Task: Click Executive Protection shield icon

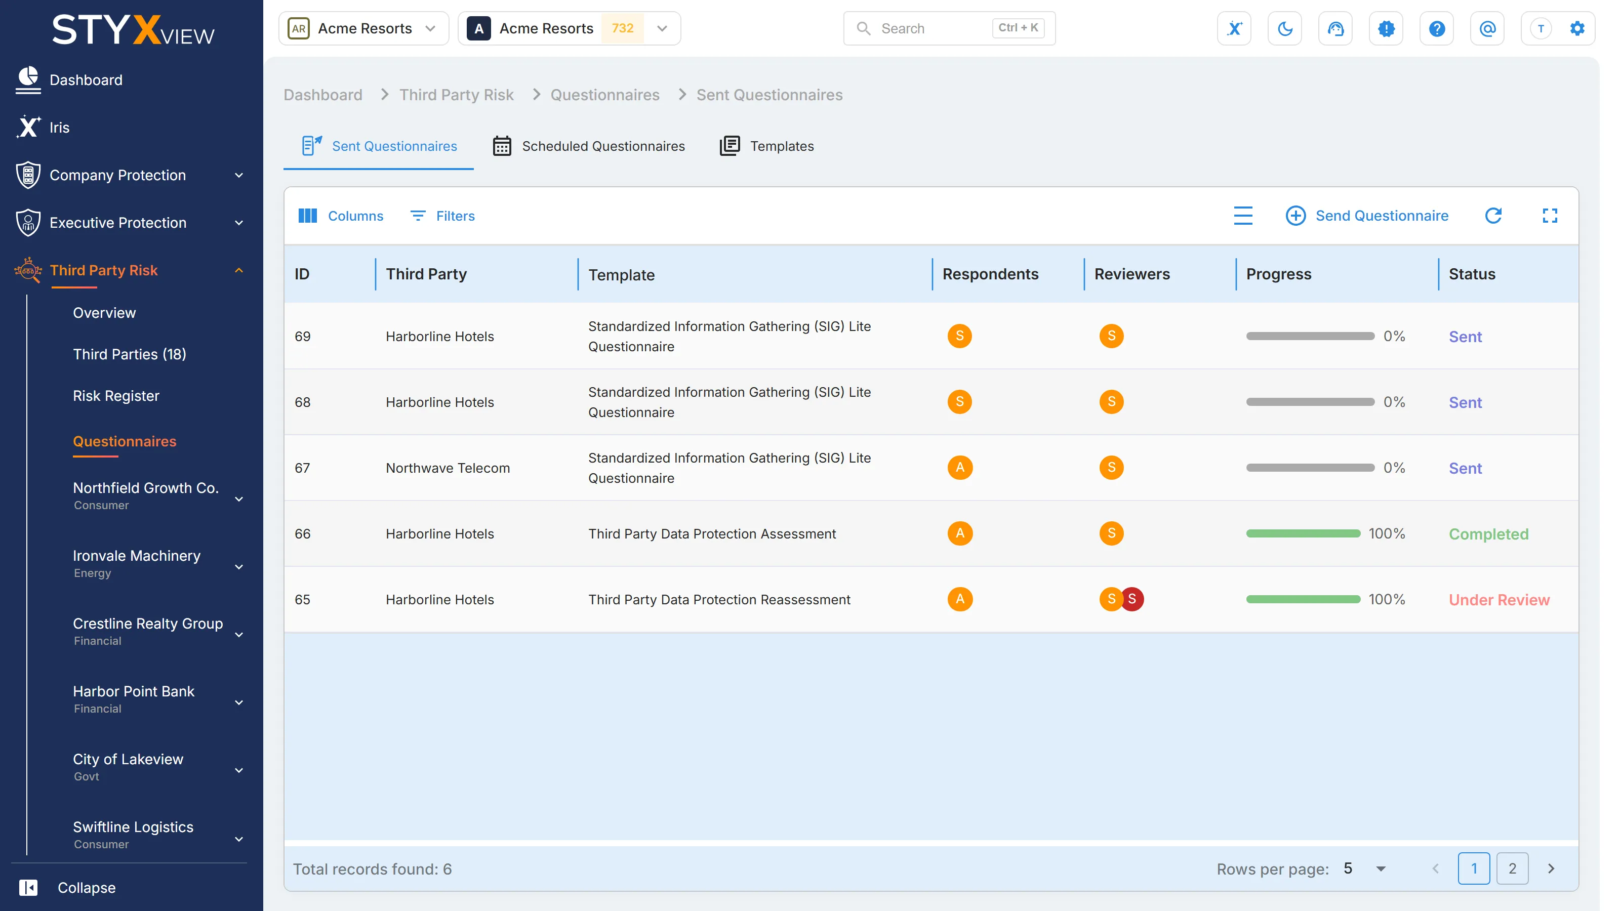Action: (28, 223)
